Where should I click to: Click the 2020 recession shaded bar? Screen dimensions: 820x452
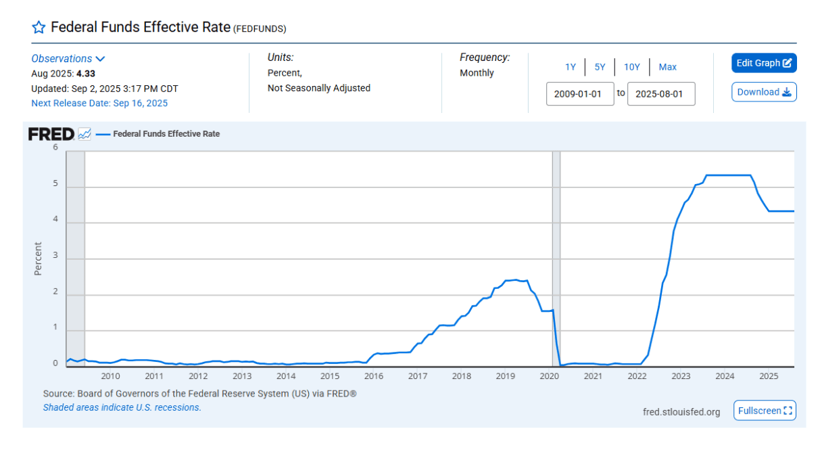point(556,257)
